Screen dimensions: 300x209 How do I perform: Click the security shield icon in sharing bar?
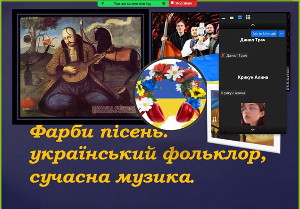[164, 3]
